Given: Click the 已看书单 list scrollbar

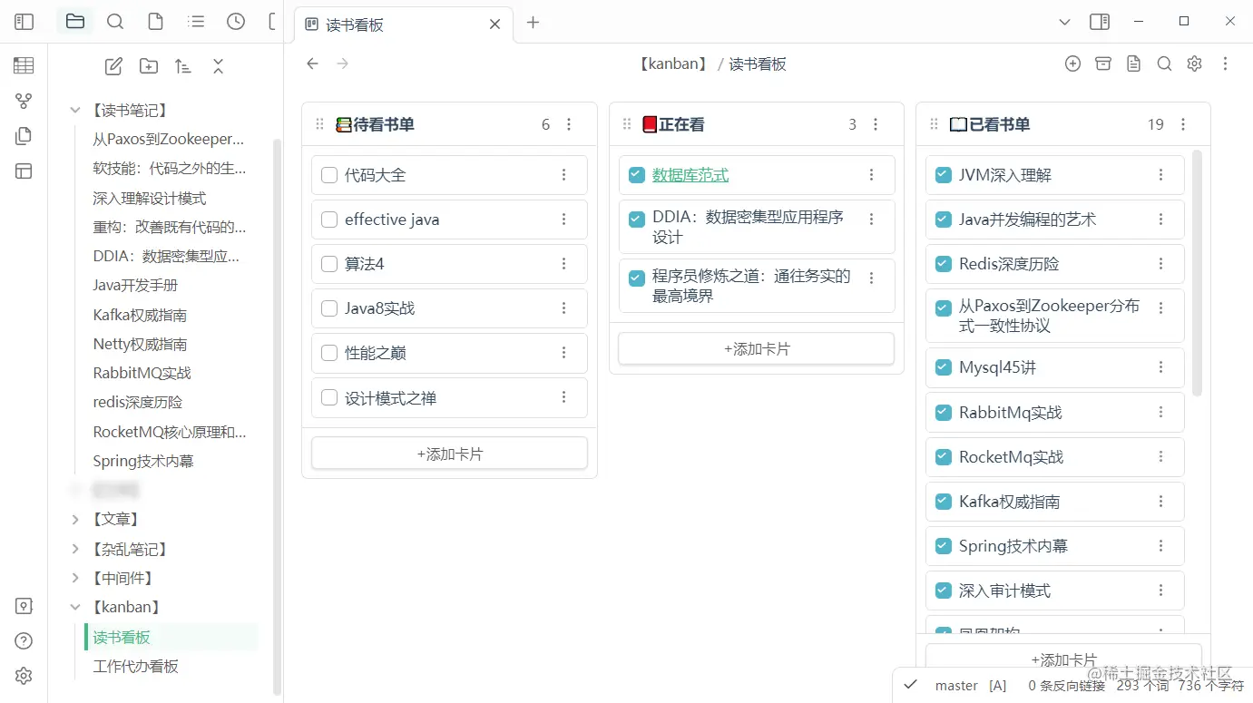Looking at the screenshot, I should tap(1197, 272).
